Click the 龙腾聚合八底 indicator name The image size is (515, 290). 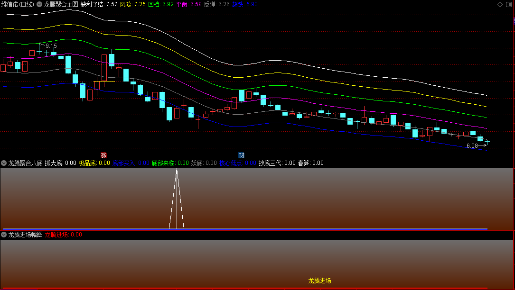pos(25,163)
